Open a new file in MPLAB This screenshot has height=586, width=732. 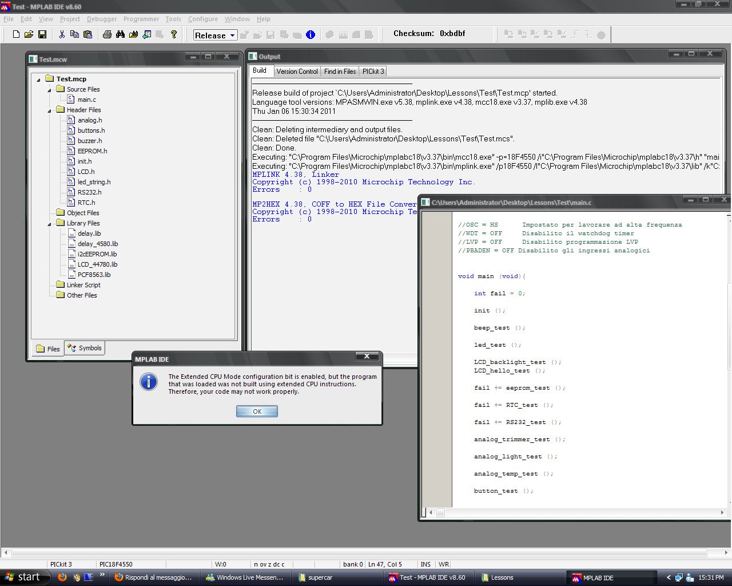click(x=15, y=34)
